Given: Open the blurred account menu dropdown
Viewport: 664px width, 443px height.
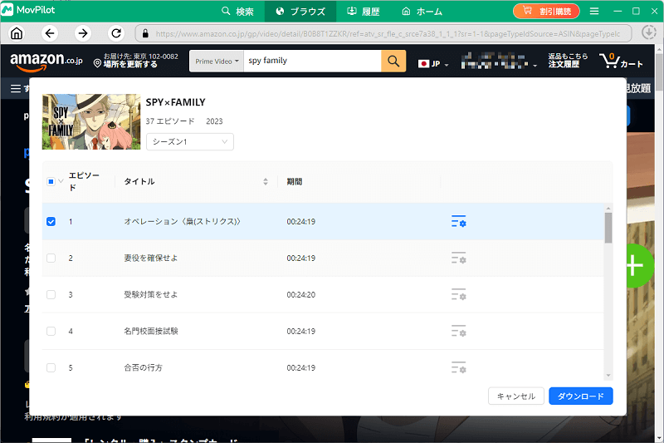Looking at the screenshot, I should click(500, 61).
